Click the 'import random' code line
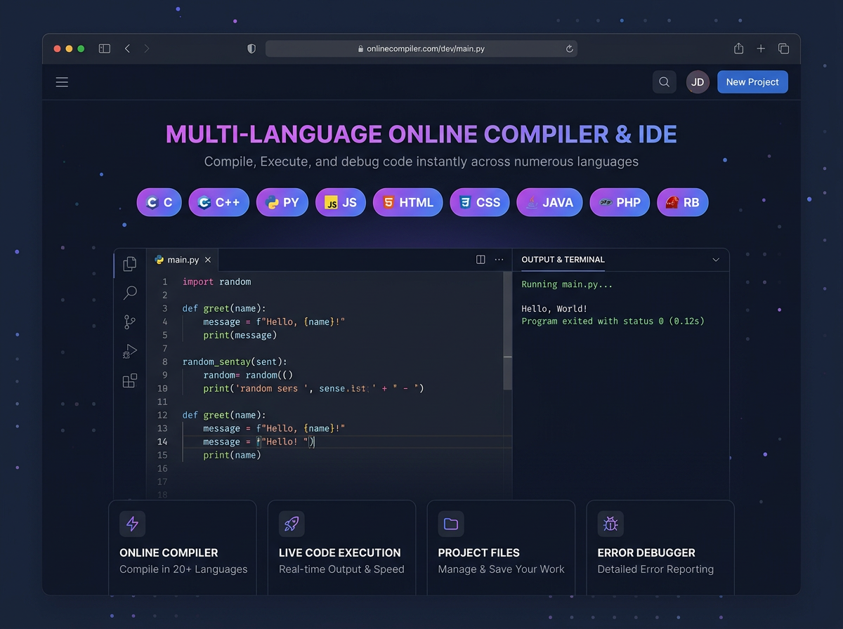The width and height of the screenshot is (843, 629). click(x=216, y=282)
